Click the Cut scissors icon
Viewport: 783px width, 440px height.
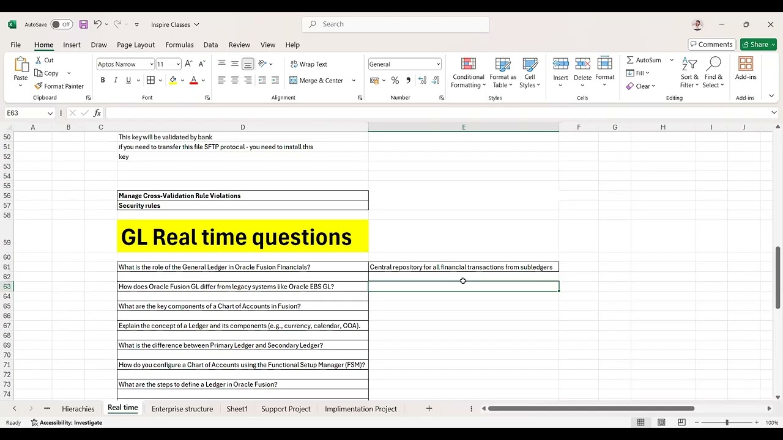[x=39, y=60]
